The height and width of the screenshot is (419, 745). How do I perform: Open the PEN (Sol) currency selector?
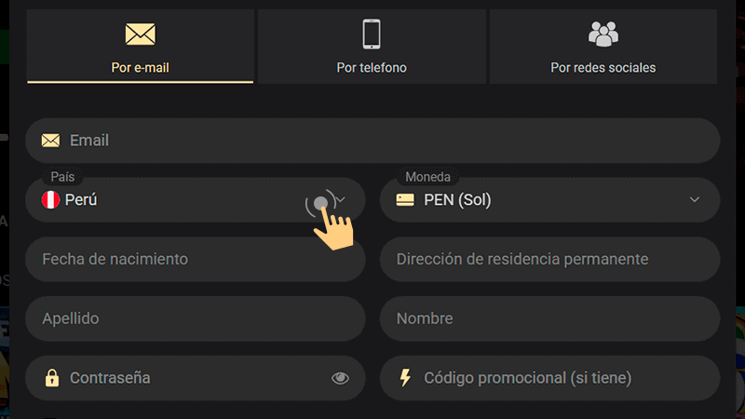tap(549, 200)
